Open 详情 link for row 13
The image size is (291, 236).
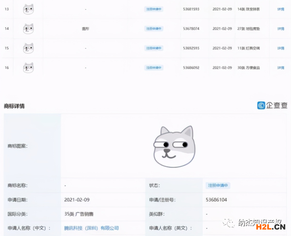(x=280, y=9)
